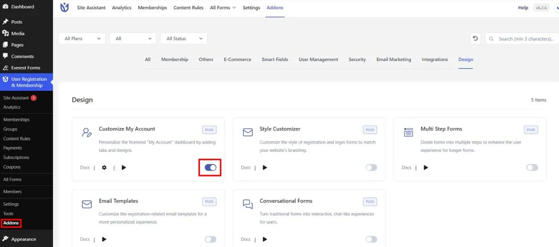This screenshot has width=559, height=247.
Task: Click the Site Assistant notification badge
Action: [34, 98]
